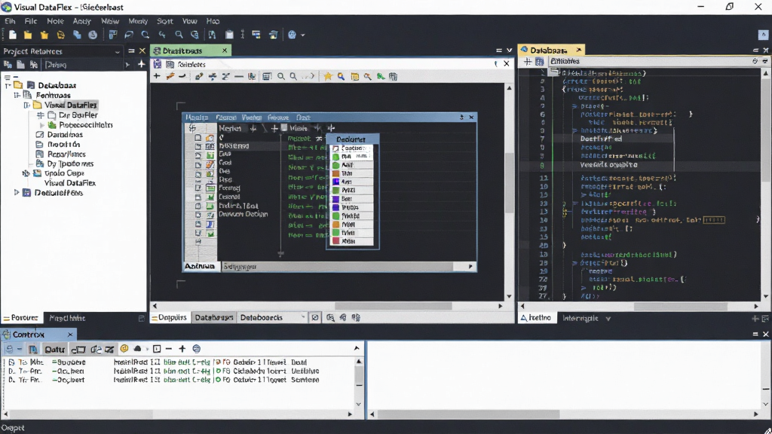The width and height of the screenshot is (772, 434).
Task: Open the Sort menu
Action: coord(164,21)
